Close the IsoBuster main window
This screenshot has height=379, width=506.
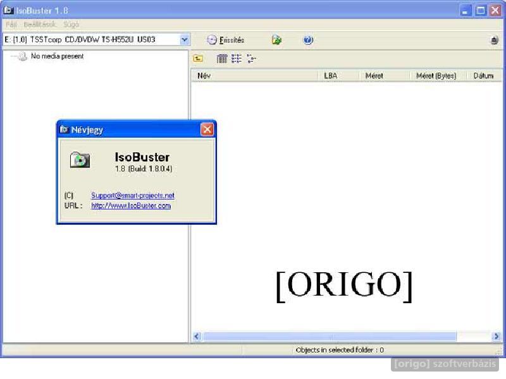495,11
